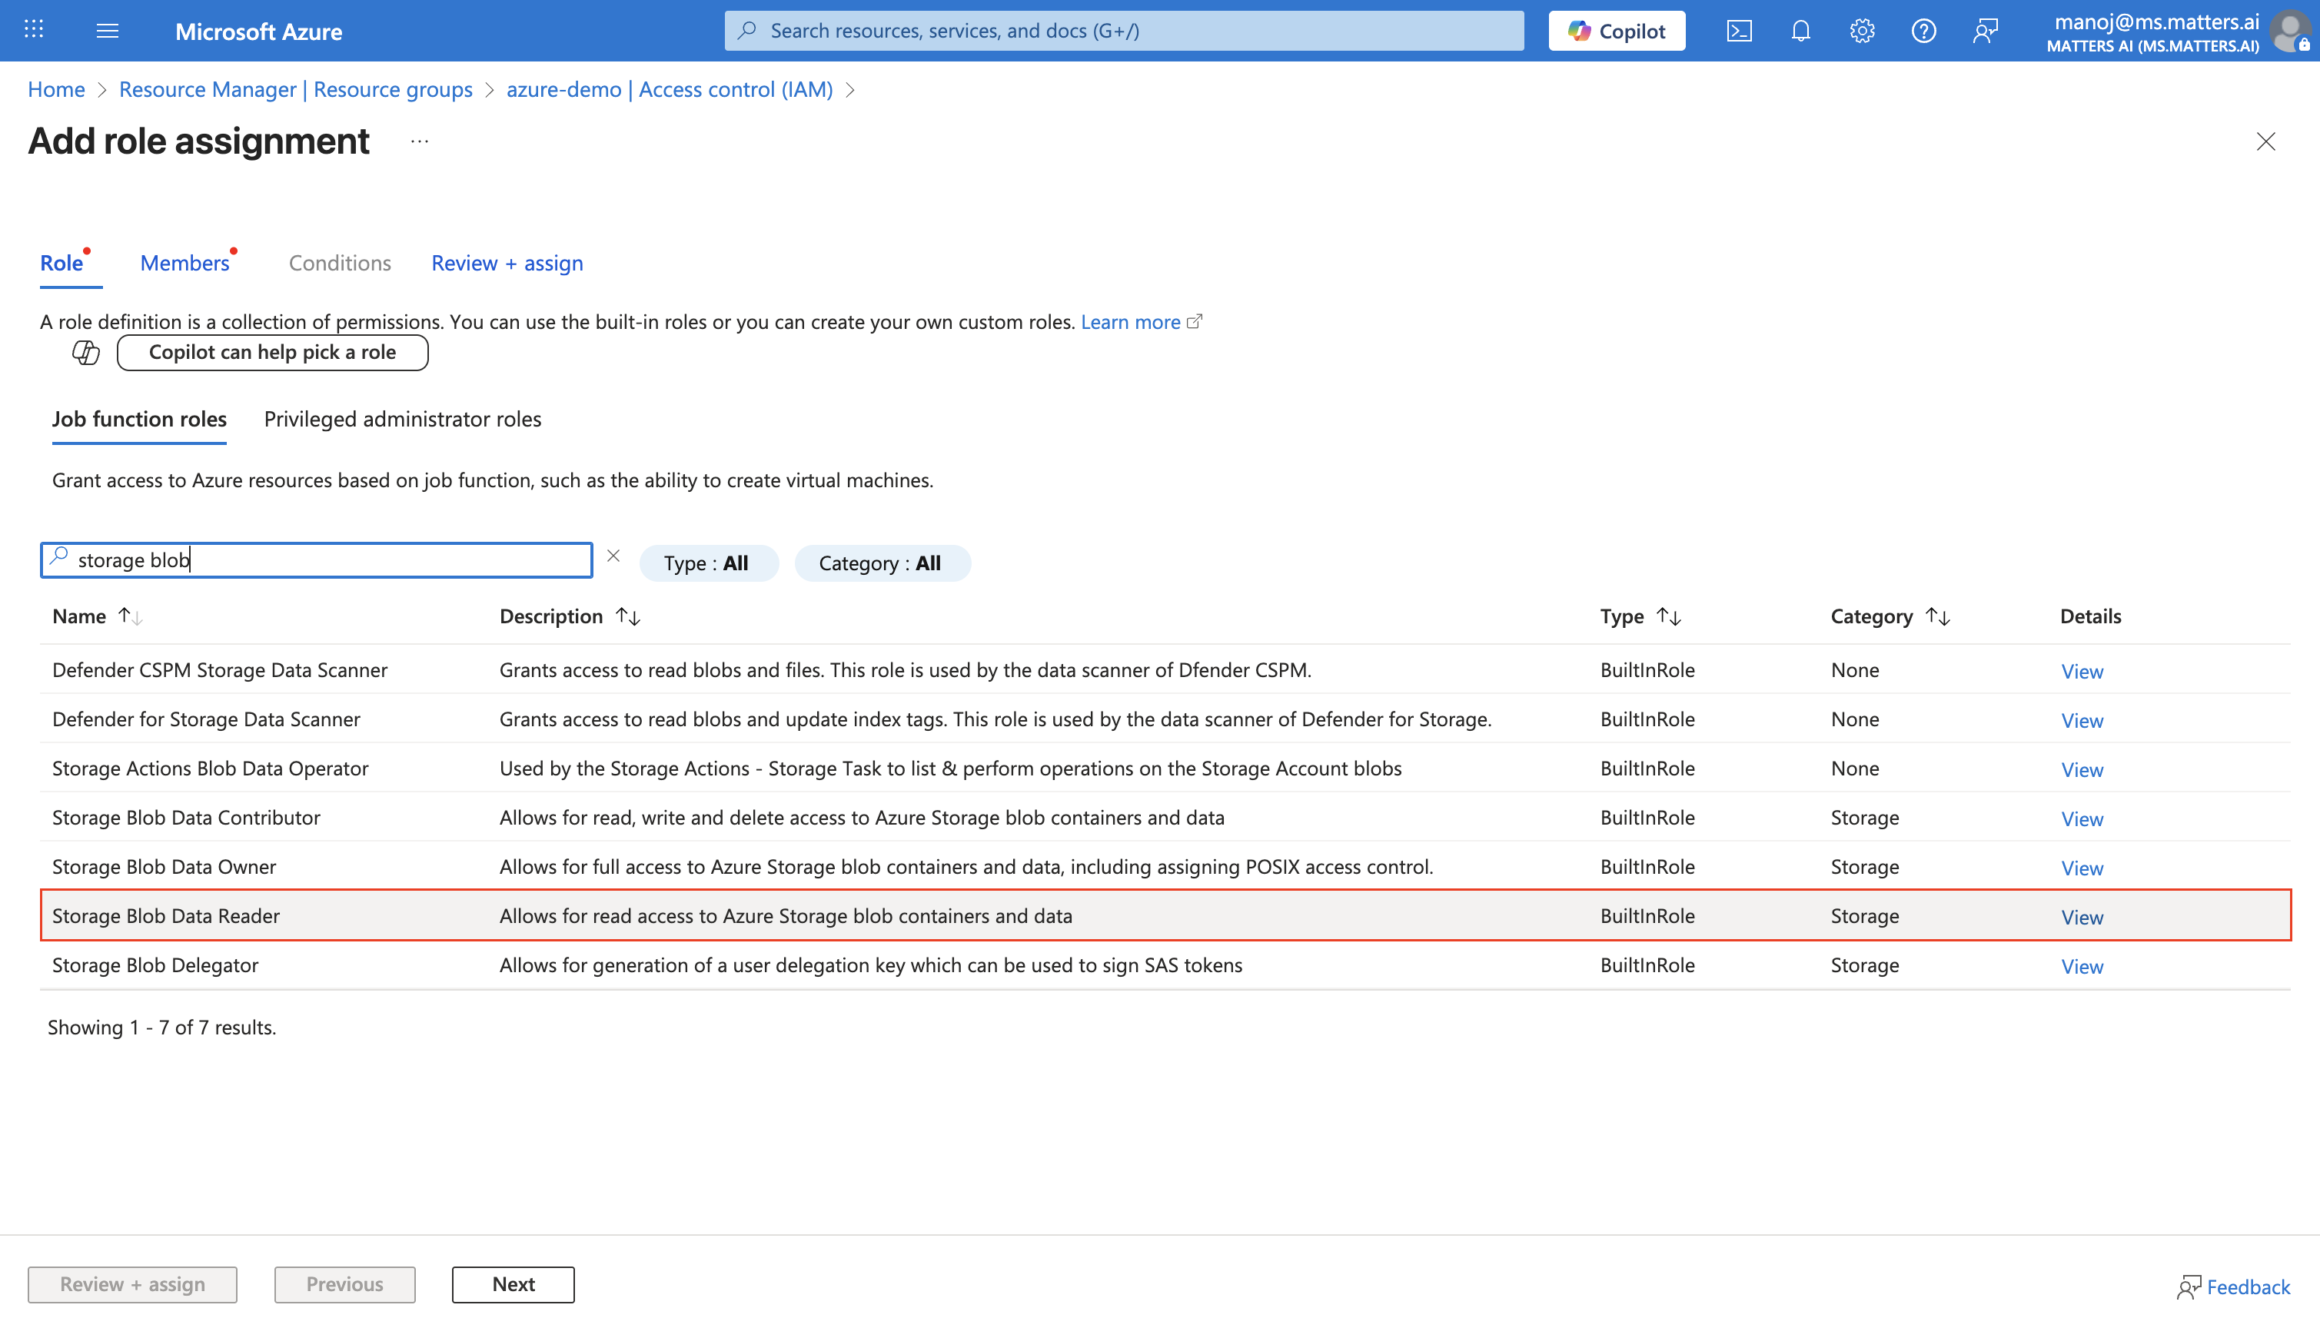
Task: View details for Storage Blob Data Owner
Action: click(2082, 868)
